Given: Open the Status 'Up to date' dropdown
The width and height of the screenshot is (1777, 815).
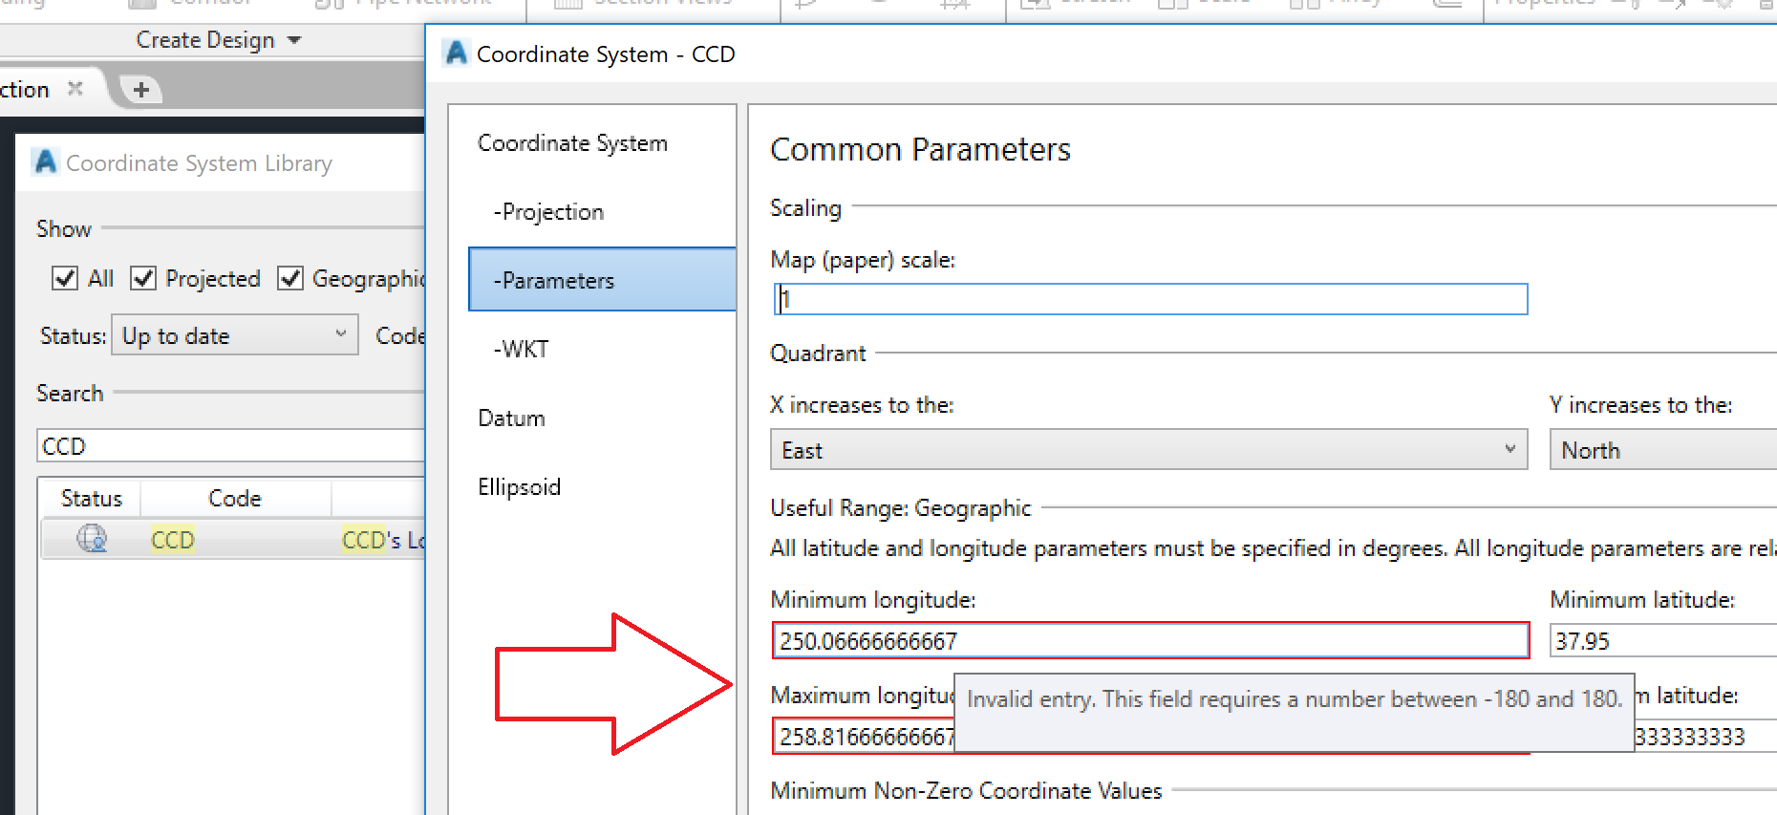Looking at the screenshot, I should (x=234, y=335).
